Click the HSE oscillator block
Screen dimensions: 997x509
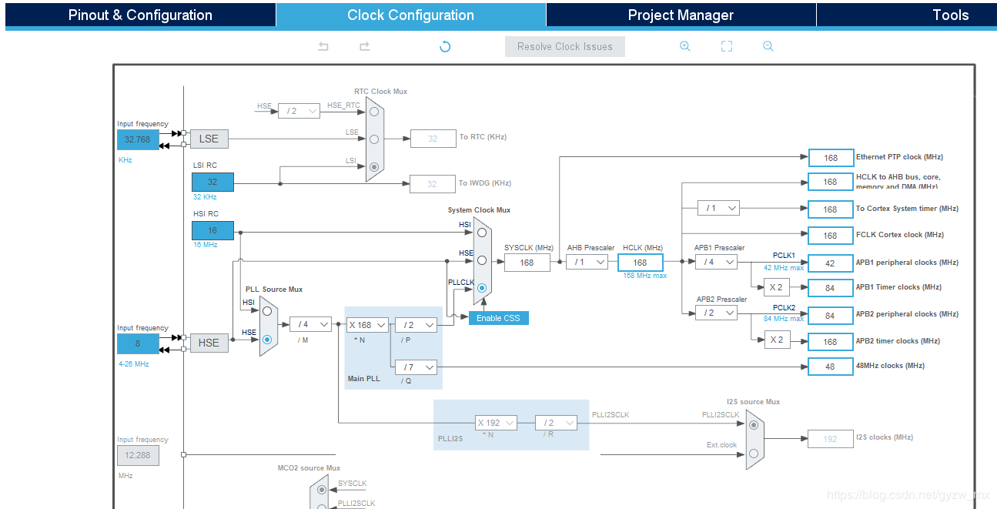click(x=209, y=343)
